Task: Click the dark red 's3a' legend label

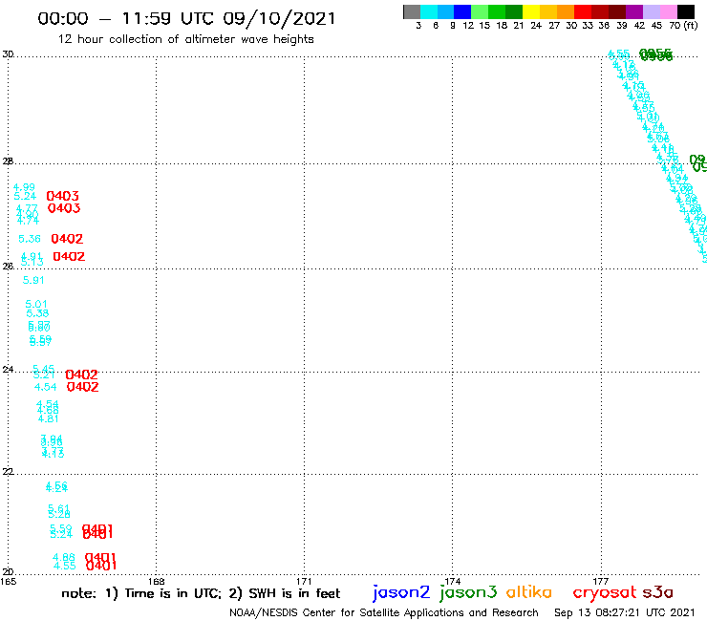Action: coord(658,592)
